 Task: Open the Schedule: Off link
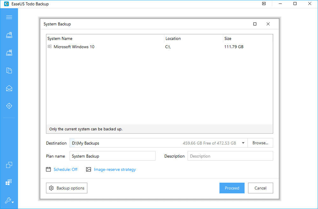66,169
